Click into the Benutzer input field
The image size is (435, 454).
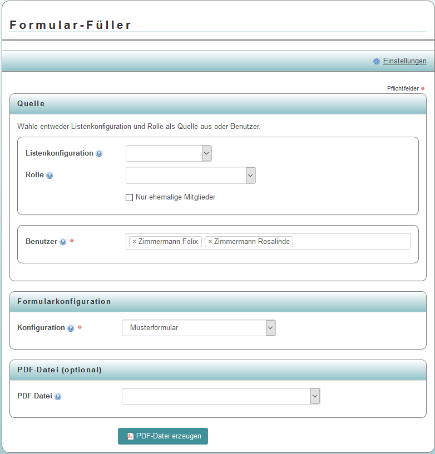point(350,242)
